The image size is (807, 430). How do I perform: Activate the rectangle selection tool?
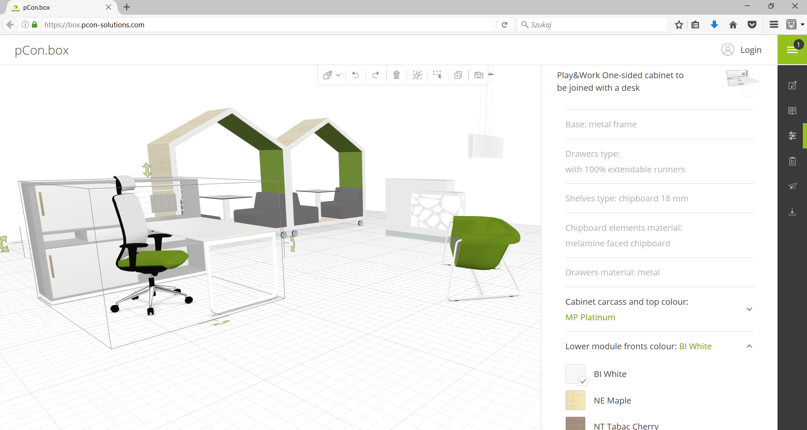point(438,75)
